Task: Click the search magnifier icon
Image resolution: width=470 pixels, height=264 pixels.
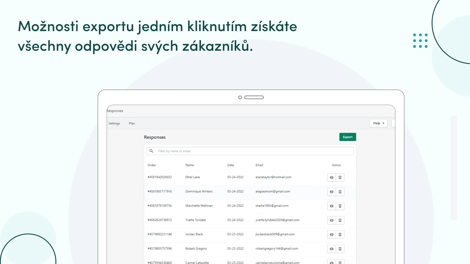Action: tap(151, 151)
